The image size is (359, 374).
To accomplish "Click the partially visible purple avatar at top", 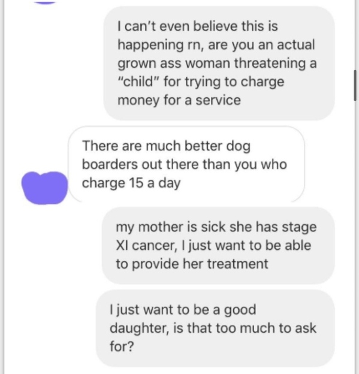I will pos(45,2).
